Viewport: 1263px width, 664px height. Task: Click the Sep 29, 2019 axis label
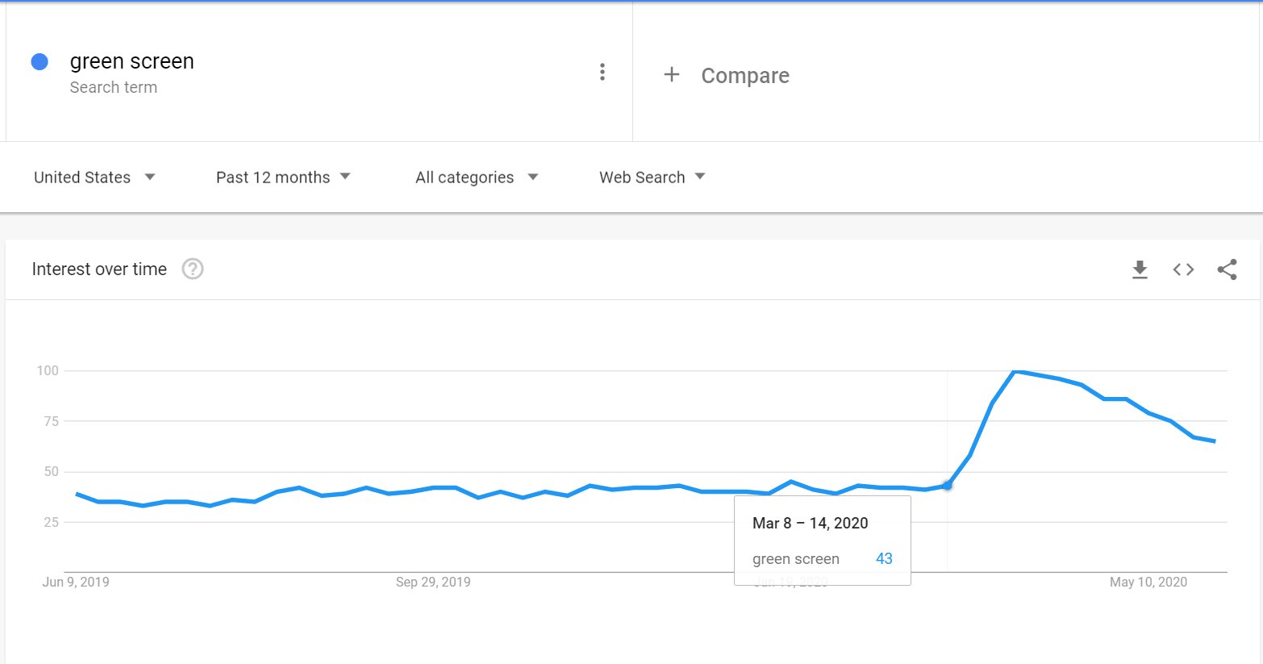pos(433,582)
